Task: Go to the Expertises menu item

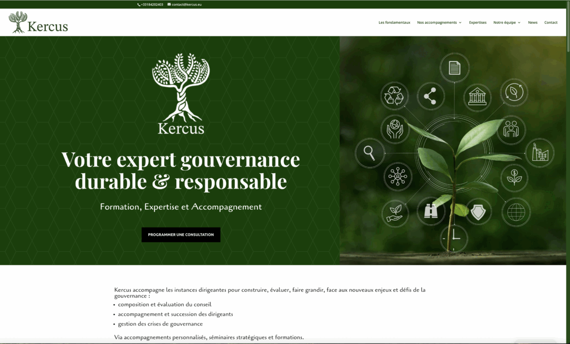Action: [x=478, y=23]
